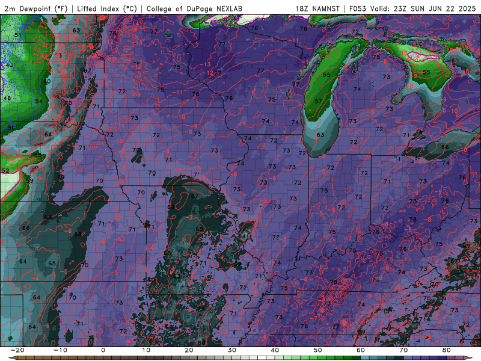Select the "College of DuPage NEXLAB" header text

click(194, 9)
